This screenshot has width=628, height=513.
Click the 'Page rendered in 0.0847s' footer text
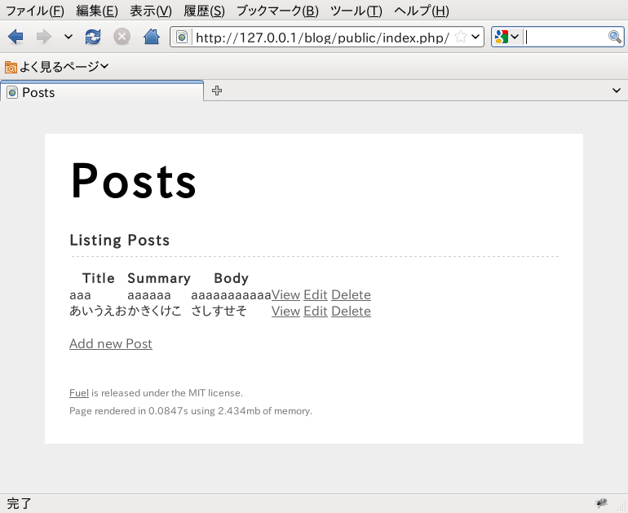pos(191,411)
